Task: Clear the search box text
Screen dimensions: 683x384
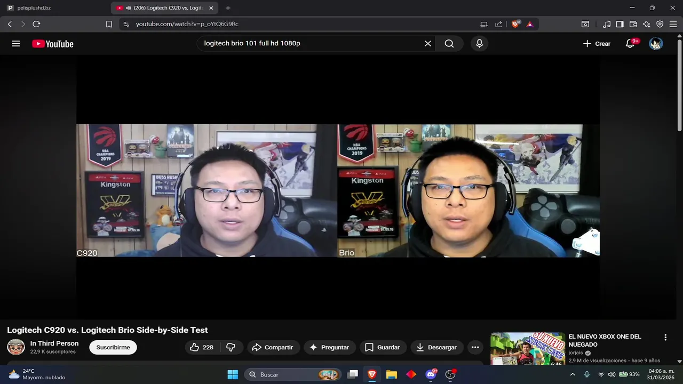Action: (x=427, y=44)
